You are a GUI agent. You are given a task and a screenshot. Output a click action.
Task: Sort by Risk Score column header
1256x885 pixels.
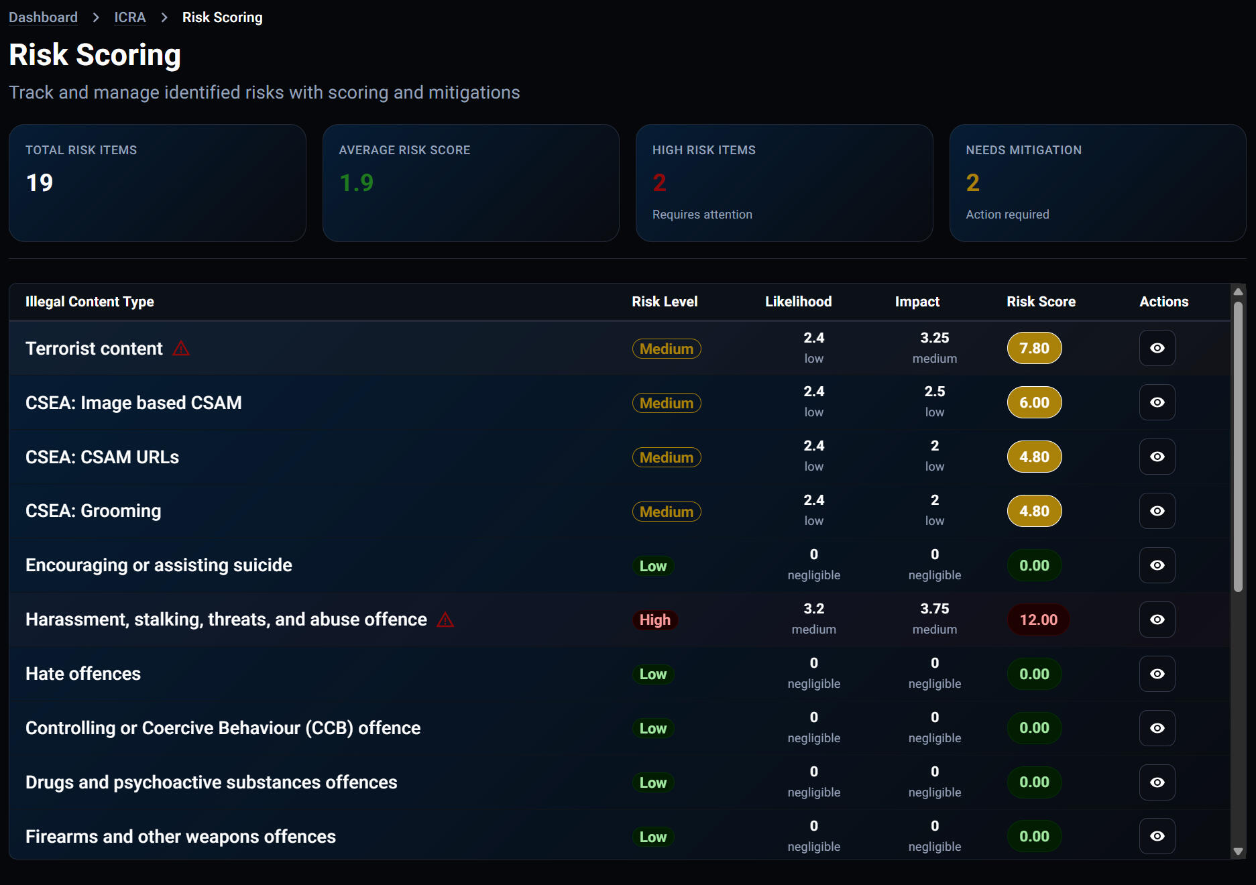pos(1041,302)
